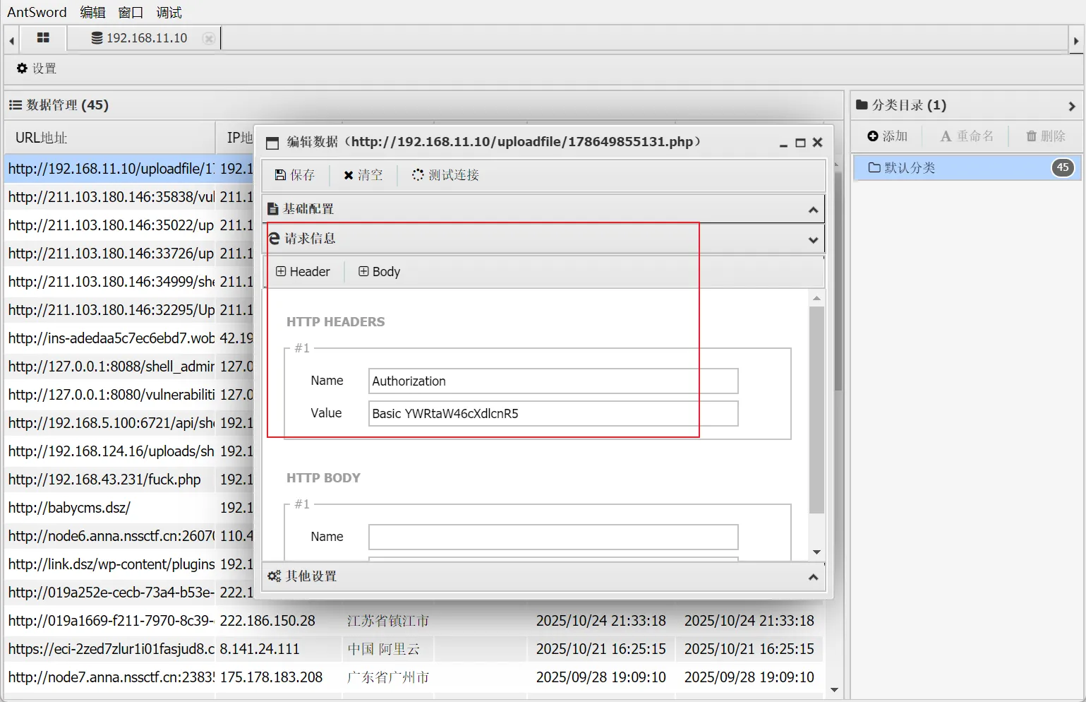Screen dimensions: 1086x702
Task: Click the 2025/10/21 16:25:15 creation time cell
Action: point(601,649)
